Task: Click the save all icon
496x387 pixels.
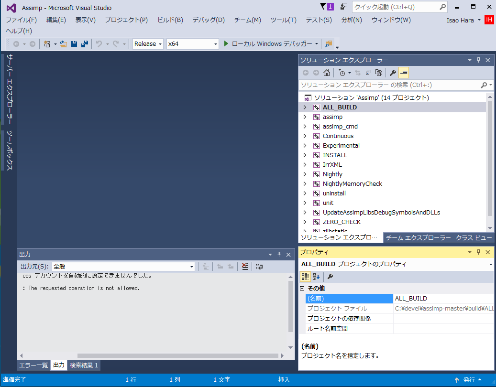Action: coord(85,44)
